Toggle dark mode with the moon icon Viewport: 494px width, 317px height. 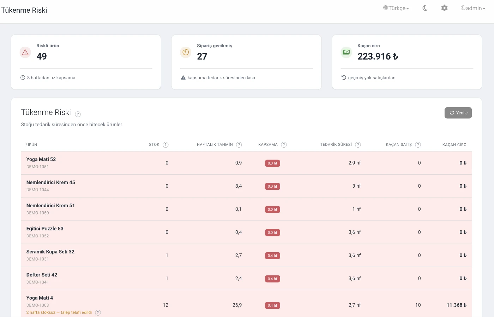click(425, 8)
